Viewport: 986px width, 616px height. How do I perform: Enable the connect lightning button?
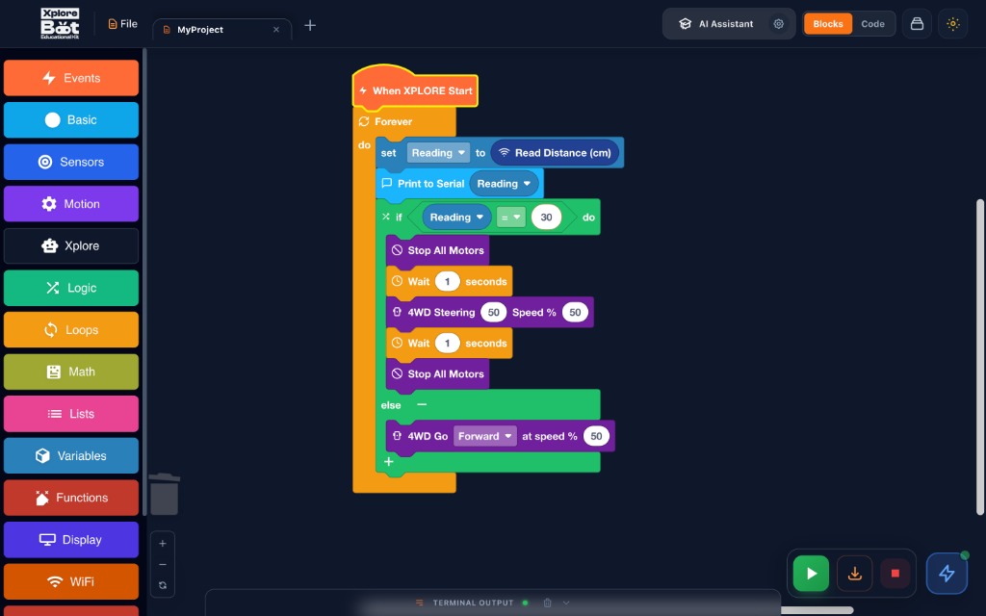[947, 573]
